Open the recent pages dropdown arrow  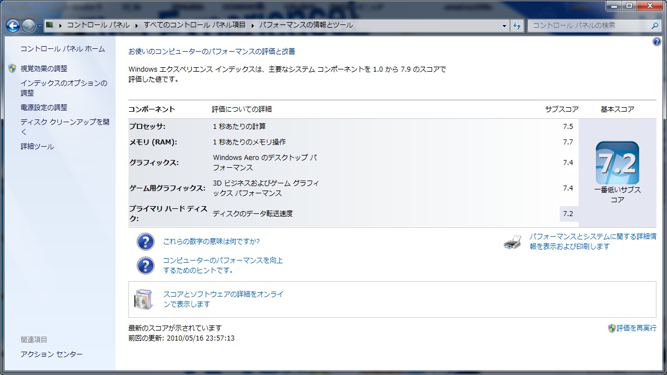click(39, 26)
